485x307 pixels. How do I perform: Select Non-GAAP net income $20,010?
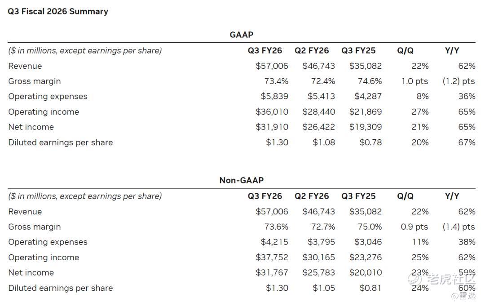[365, 273]
